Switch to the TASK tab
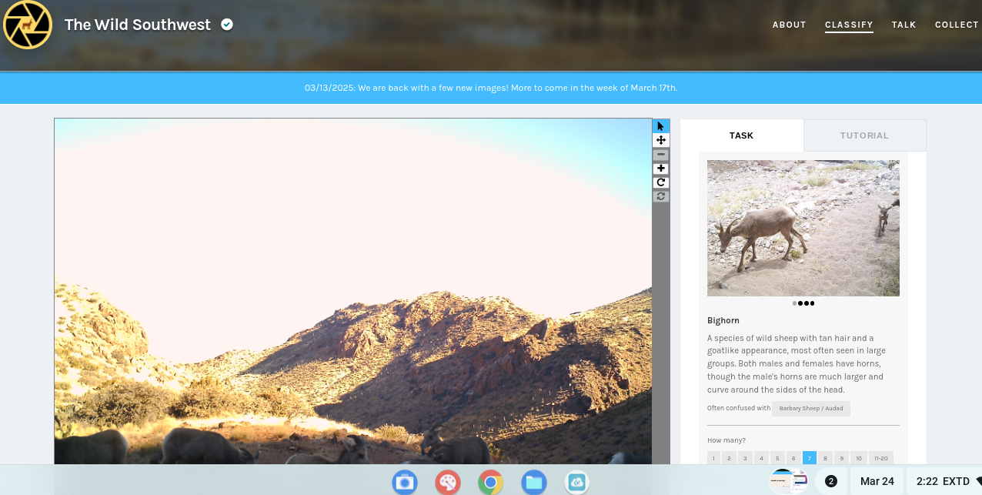 tap(742, 135)
